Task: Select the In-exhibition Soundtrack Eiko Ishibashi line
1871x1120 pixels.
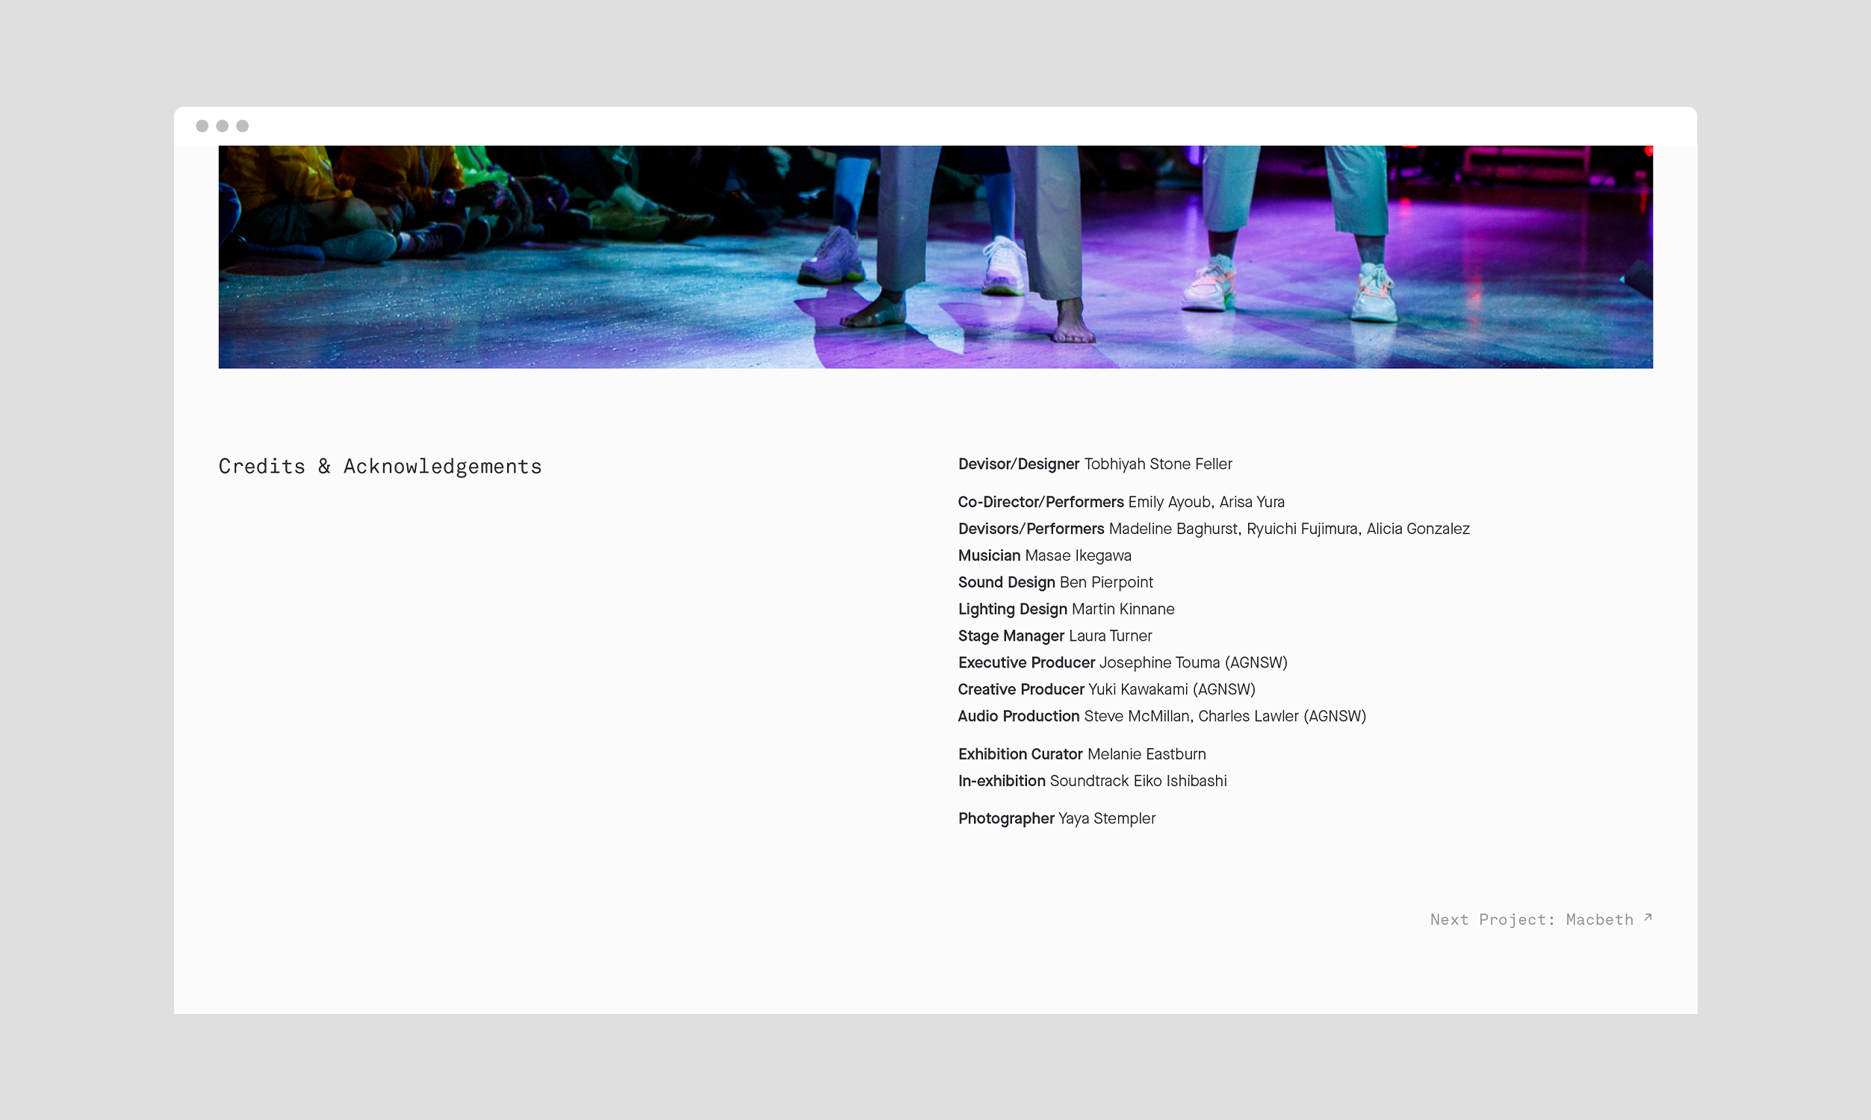Action: click(x=1092, y=781)
